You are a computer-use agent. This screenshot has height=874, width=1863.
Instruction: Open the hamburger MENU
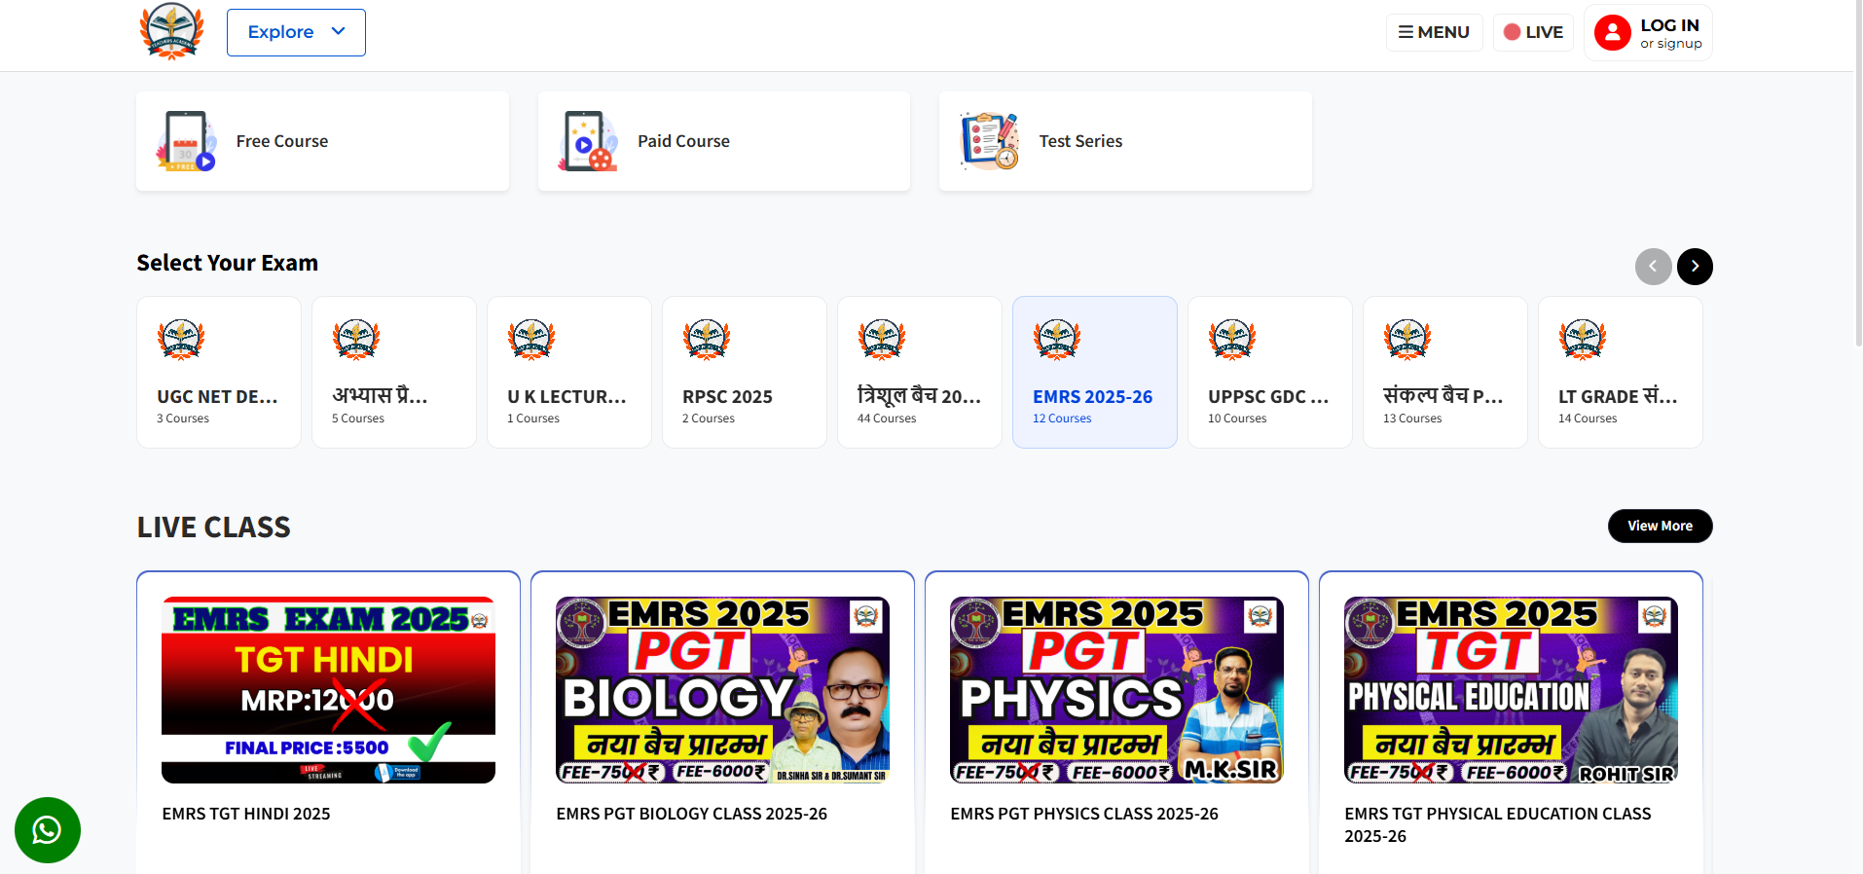(1434, 32)
